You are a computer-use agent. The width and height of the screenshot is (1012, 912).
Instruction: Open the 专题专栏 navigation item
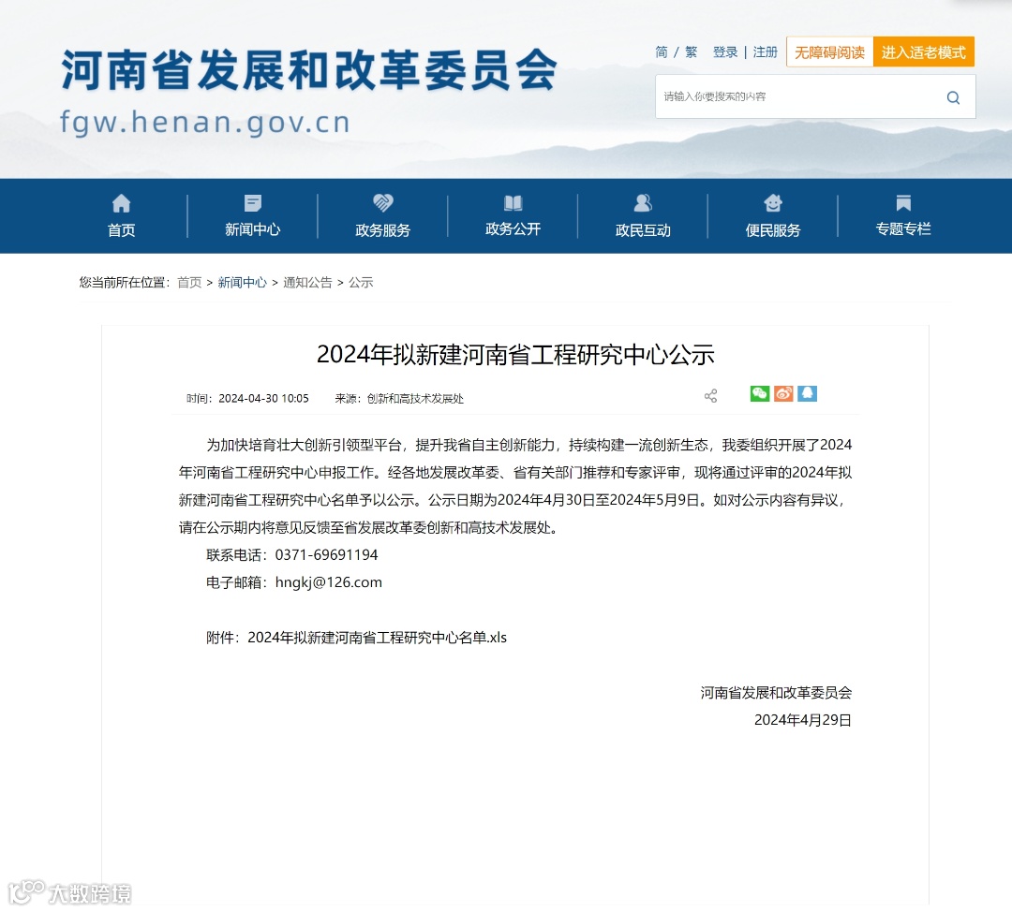tap(903, 229)
